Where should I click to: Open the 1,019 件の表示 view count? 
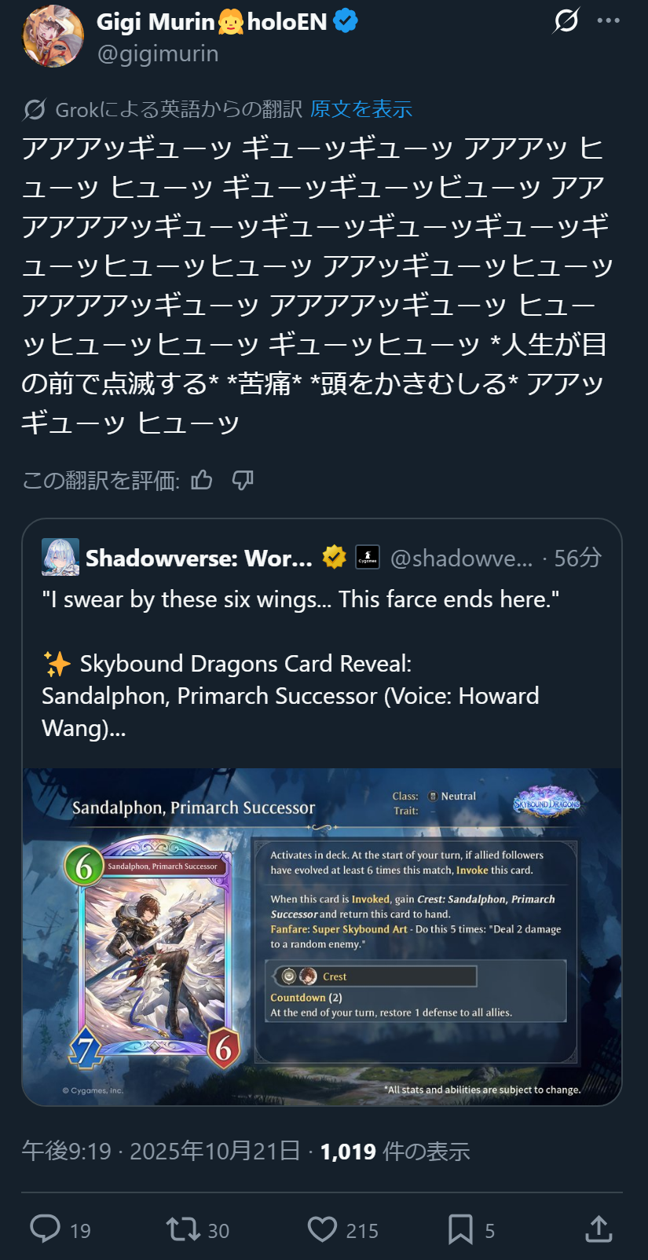395,1152
